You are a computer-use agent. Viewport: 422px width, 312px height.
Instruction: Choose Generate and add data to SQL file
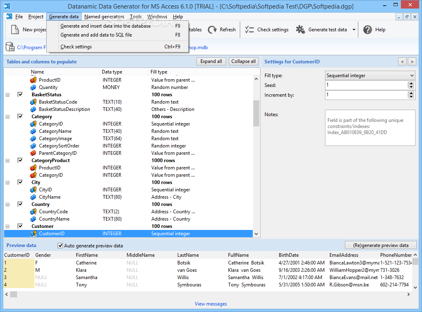click(x=118, y=35)
